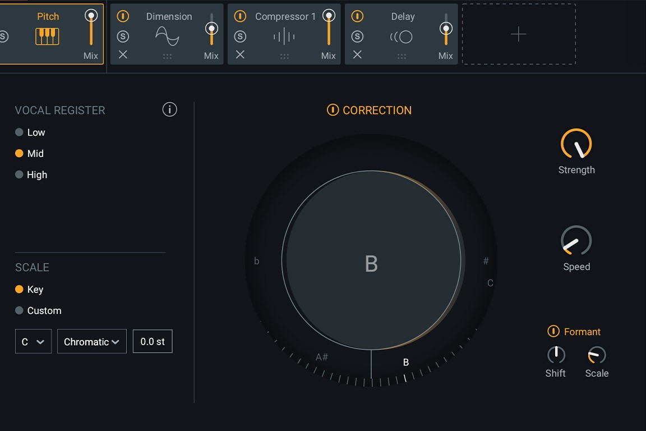Click the Compressor 1 drag handle
Image resolution: width=646 pixels, height=431 pixels.
(284, 55)
